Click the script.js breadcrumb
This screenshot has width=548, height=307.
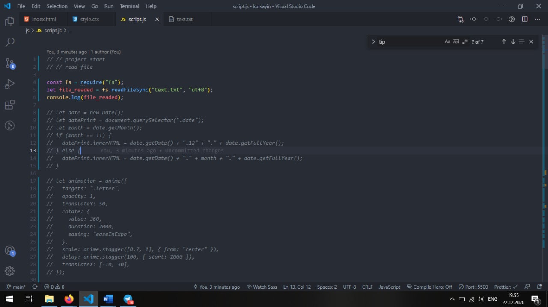tap(49, 31)
